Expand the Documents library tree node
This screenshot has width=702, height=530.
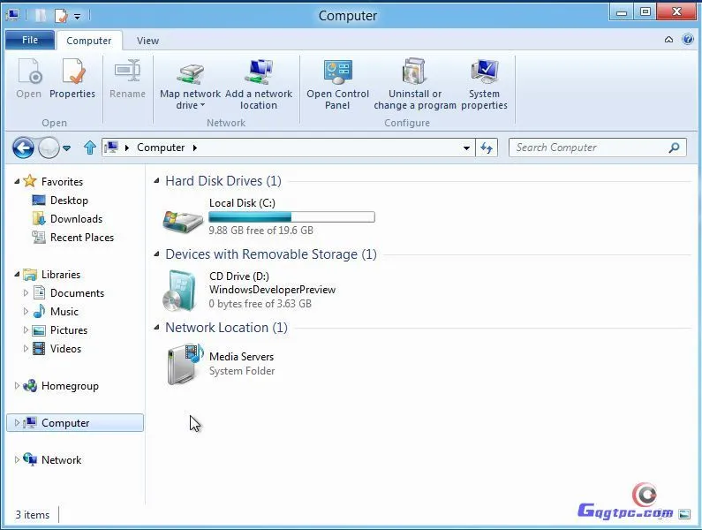[x=26, y=293]
